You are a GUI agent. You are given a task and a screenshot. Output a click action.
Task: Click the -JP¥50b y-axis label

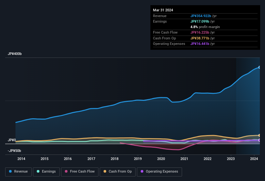coord(15,151)
